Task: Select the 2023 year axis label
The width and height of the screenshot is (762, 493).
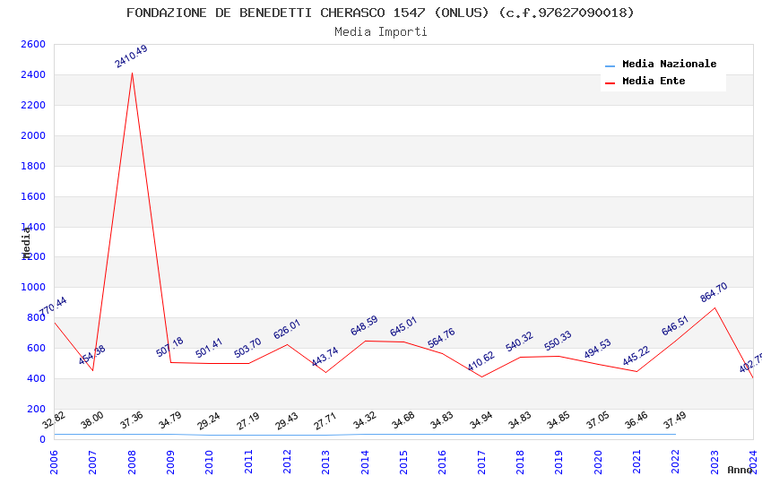Action: click(714, 462)
